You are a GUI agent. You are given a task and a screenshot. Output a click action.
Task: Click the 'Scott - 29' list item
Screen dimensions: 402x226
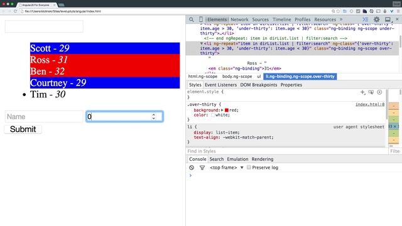click(105, 48)
